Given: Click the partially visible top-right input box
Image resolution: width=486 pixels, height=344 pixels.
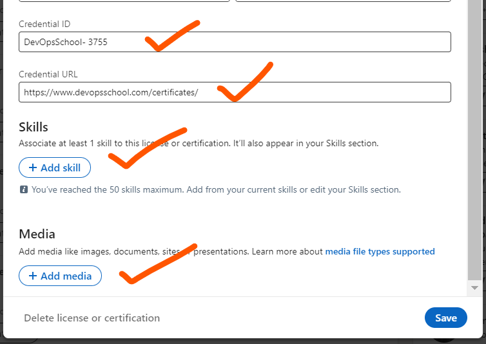Looking at the screenshot, I should click(343, 1).
